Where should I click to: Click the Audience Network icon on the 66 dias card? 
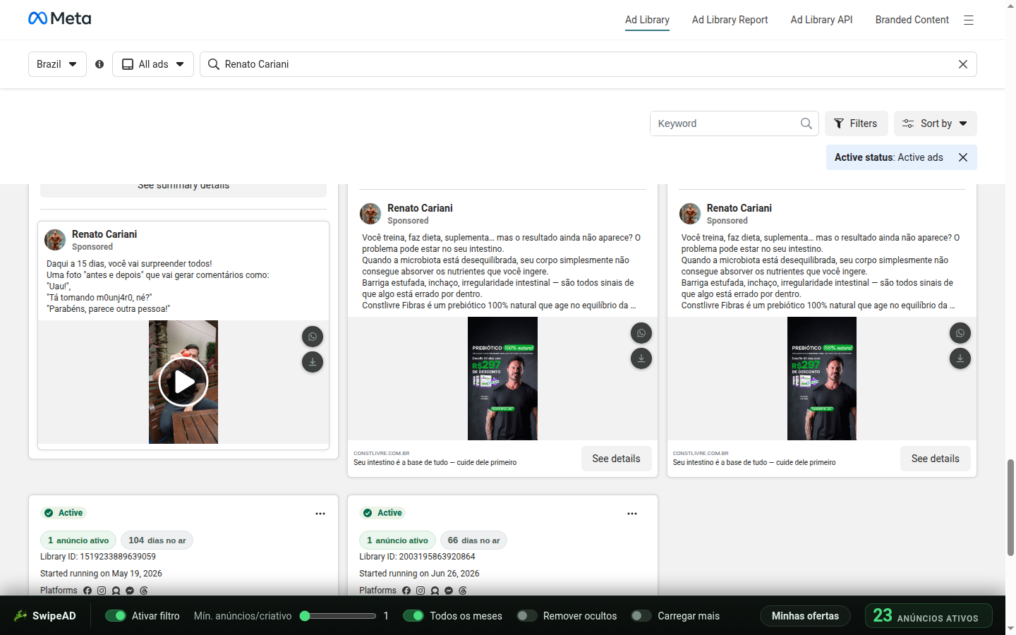click(435, 591)
